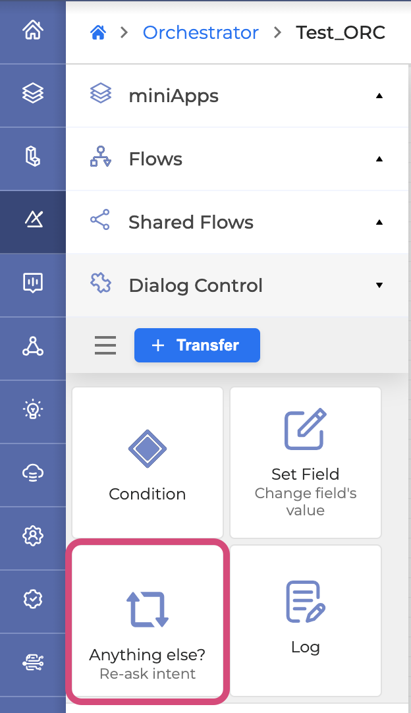Select the lightbulb icon in sidebar

[32, 409]
